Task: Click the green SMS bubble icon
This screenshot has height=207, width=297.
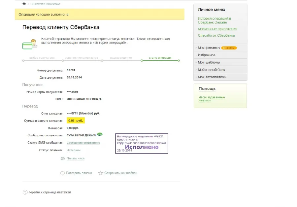Action: [x=100, y=134]
